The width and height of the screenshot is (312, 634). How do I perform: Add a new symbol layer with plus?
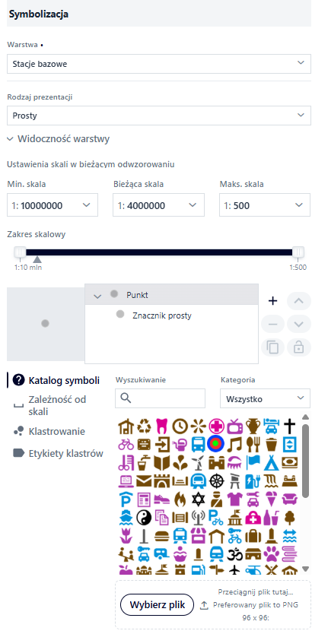click(x=273, y=301)
